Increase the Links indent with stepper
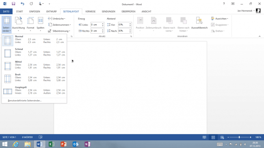 pyautogui.click(x=103, y=24)
